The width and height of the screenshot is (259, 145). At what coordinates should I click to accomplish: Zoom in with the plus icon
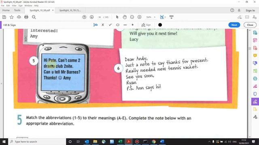[x=139, y=17]
